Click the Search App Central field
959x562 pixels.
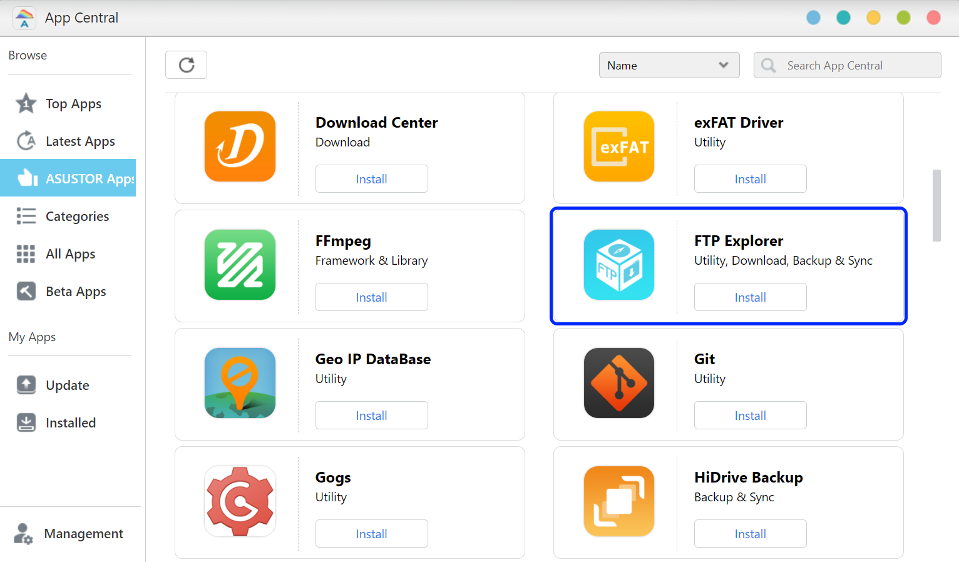[847, 65]
